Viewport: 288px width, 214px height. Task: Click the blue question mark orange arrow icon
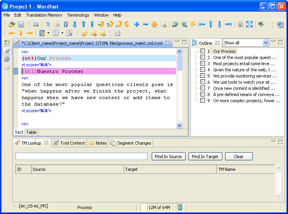click(x=110, y=24)
